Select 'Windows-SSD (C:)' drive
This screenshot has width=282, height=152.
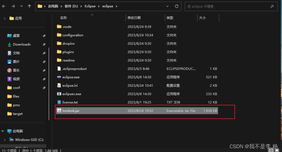tap(26, 140)
